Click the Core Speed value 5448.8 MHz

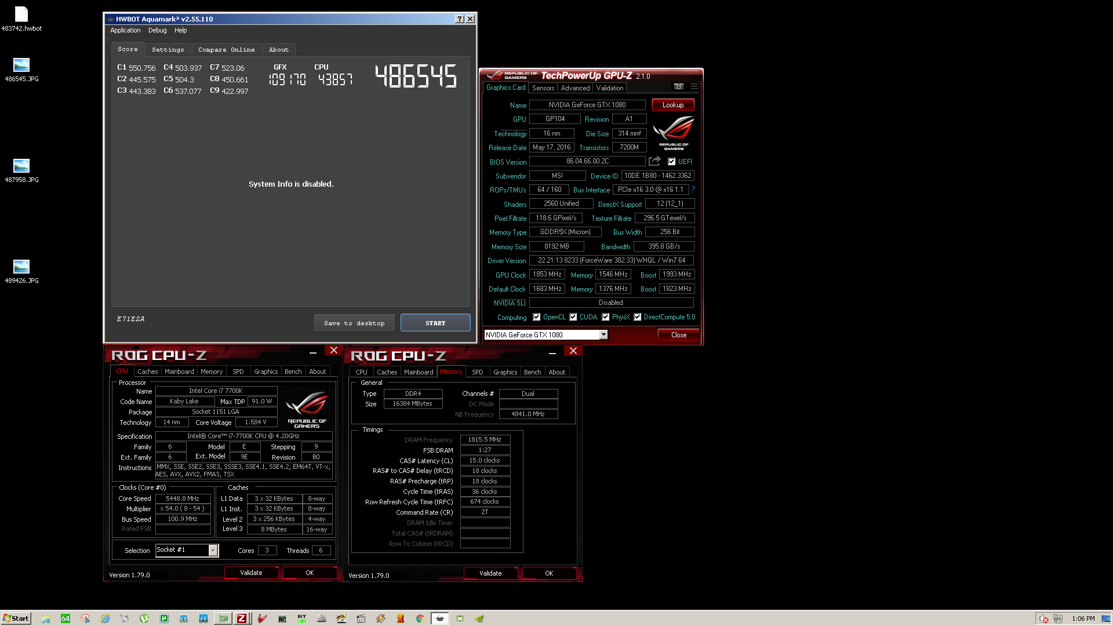(183, 498)
